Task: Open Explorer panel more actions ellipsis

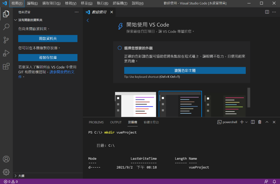Action: 77,12
